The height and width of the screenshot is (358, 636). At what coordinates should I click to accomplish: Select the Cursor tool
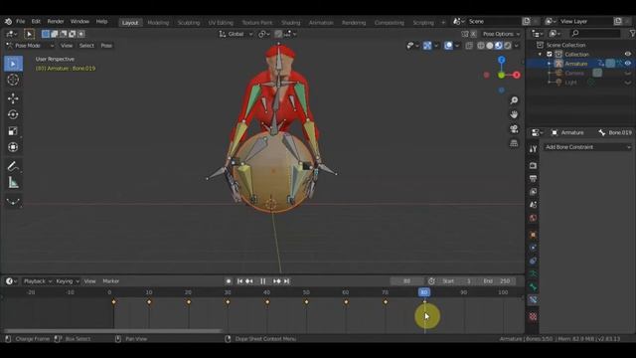[x=13, y=80]
